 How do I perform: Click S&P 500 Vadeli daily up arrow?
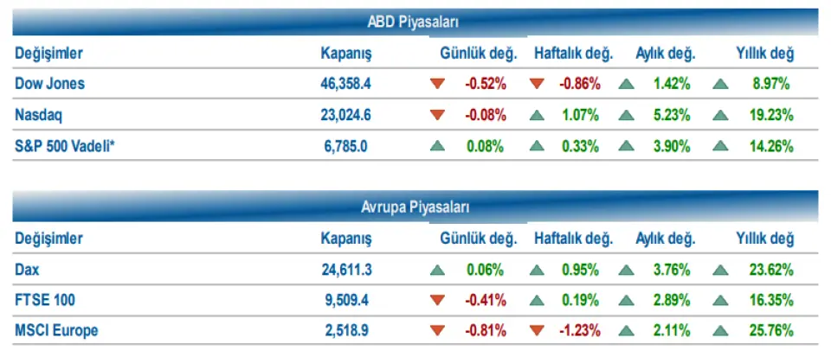(437, 145)
